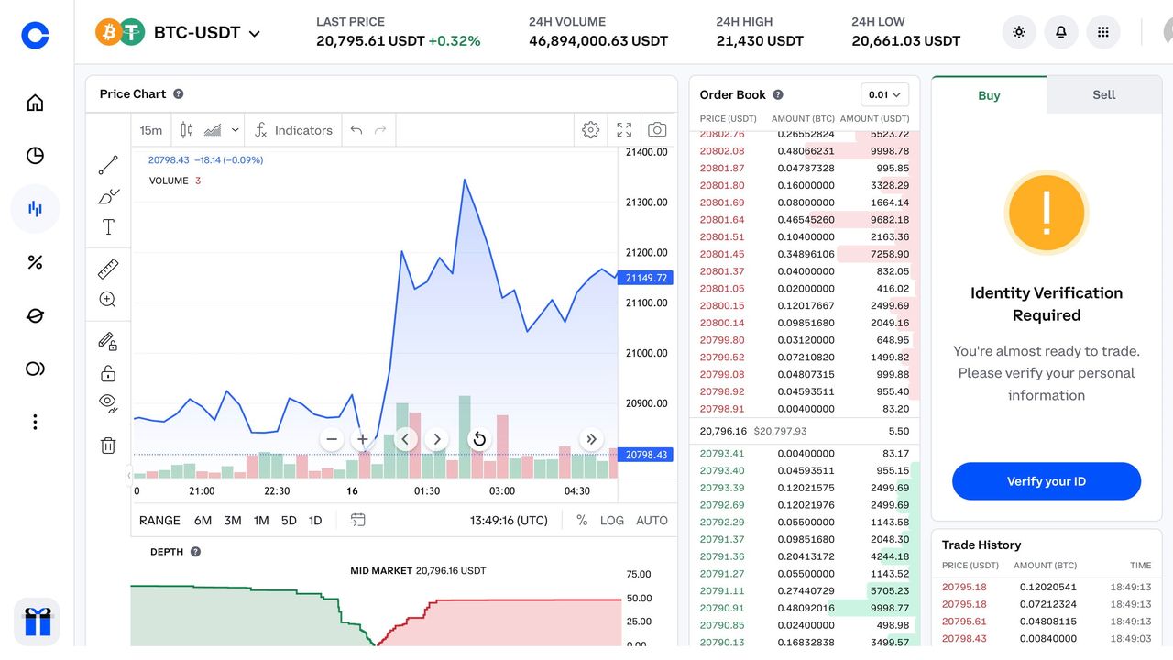Expand the chart type dropdown arrow

(x=236, y=130)
